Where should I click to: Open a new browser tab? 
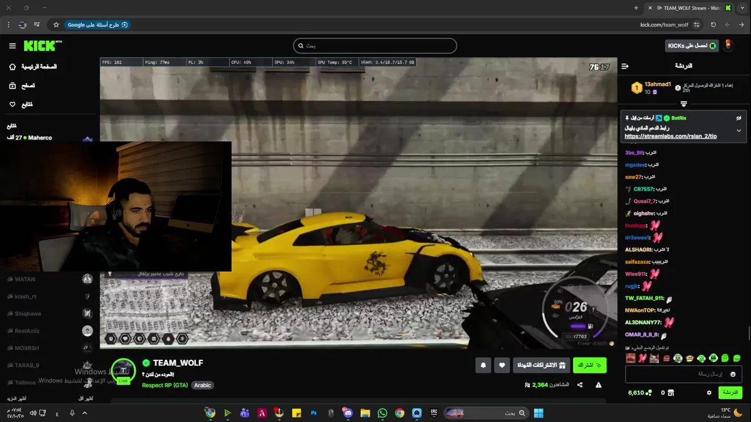[x=636, y=8]
